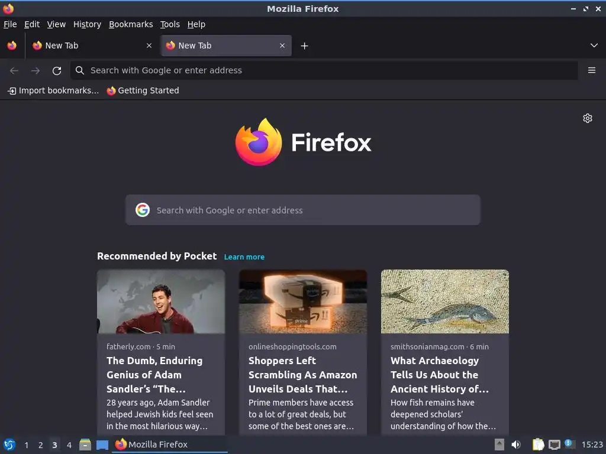Open the View menu

pyautogui.click(x=56, y=24)
